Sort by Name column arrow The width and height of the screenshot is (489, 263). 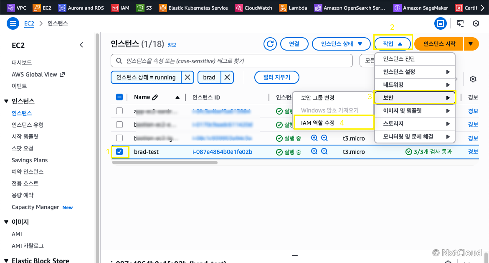(177, 97)
